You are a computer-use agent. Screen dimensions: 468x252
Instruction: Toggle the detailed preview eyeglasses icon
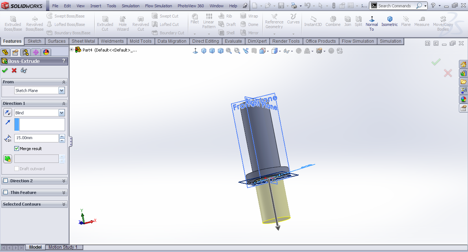tap(24, 70)
